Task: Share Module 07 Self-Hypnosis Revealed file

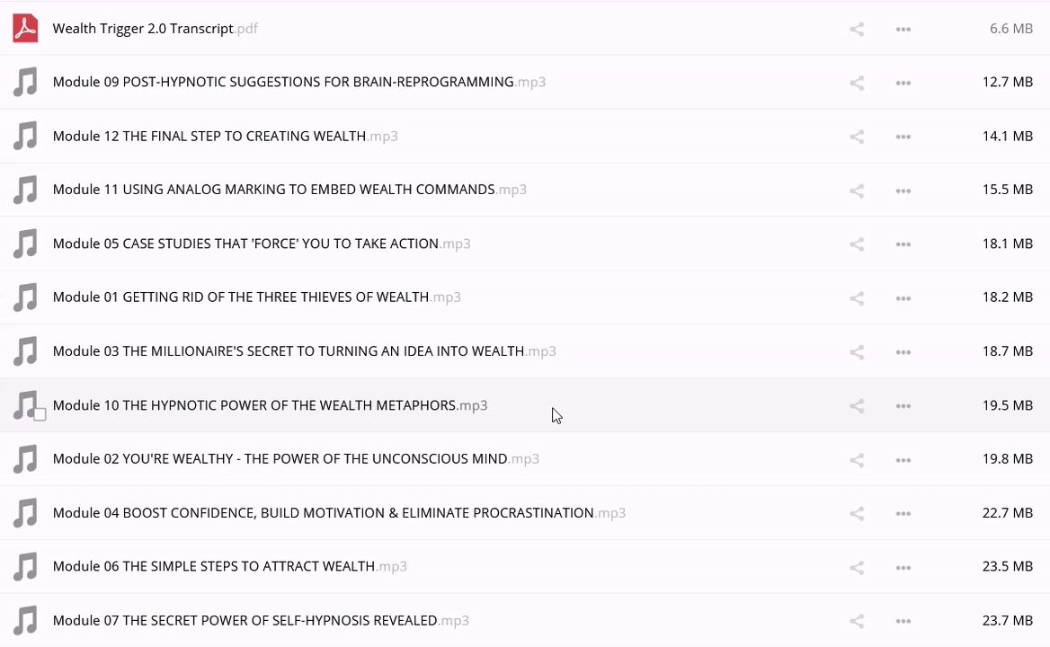Action: pos(857,621)
